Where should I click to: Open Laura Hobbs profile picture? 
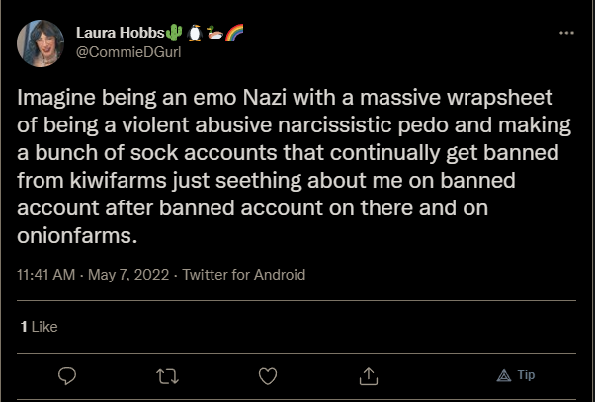pos(42,40)
